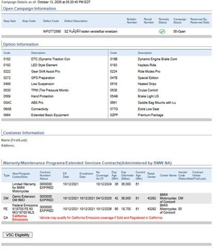Click No Coverage date 04/12/2025

tap(104, 198)
